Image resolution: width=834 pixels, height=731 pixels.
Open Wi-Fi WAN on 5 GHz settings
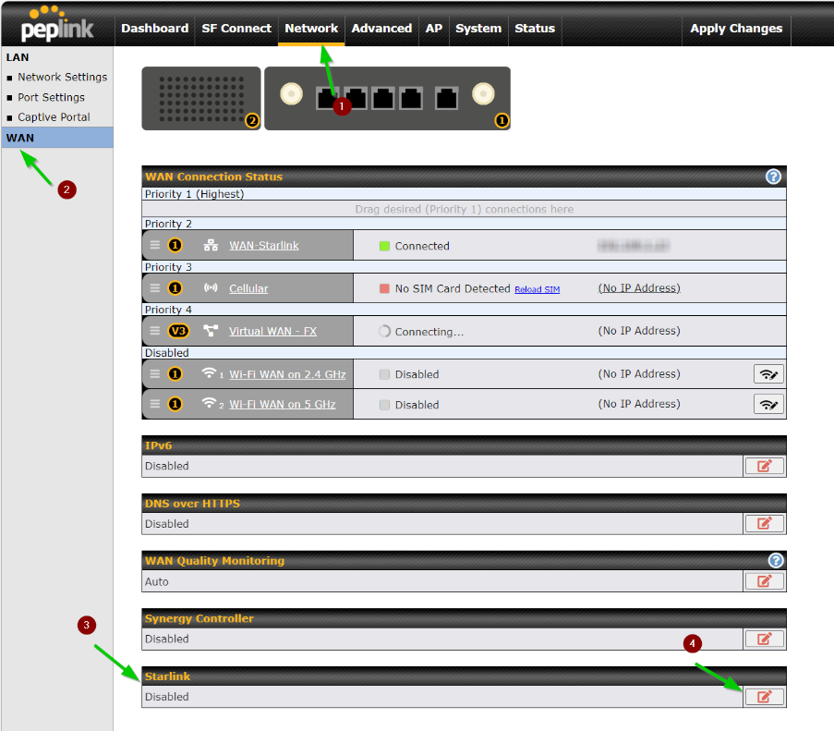click(283, 405)
